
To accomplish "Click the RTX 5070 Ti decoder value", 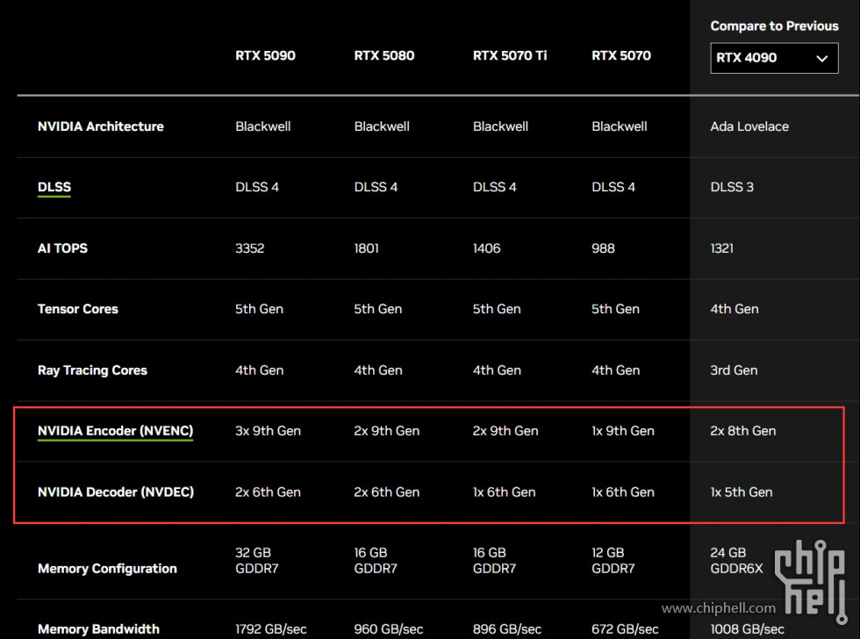I will point(504,492).
